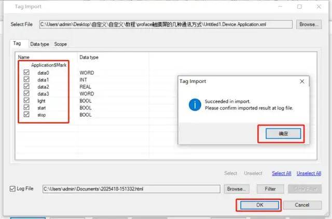Click the blue info icon in popup
Screen dimensions: 332x219
(x=195, y=105)
